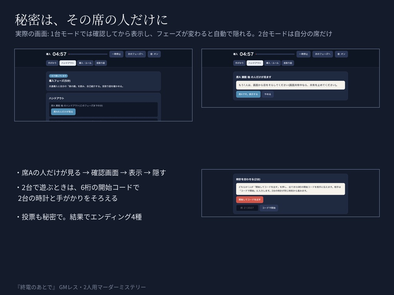Toggle 音: オン in the left screenshot
The image size is (394, 295).
[154, 54]
